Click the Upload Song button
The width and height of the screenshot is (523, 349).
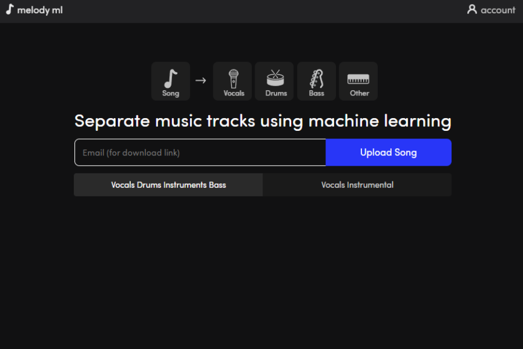(388, 152)
